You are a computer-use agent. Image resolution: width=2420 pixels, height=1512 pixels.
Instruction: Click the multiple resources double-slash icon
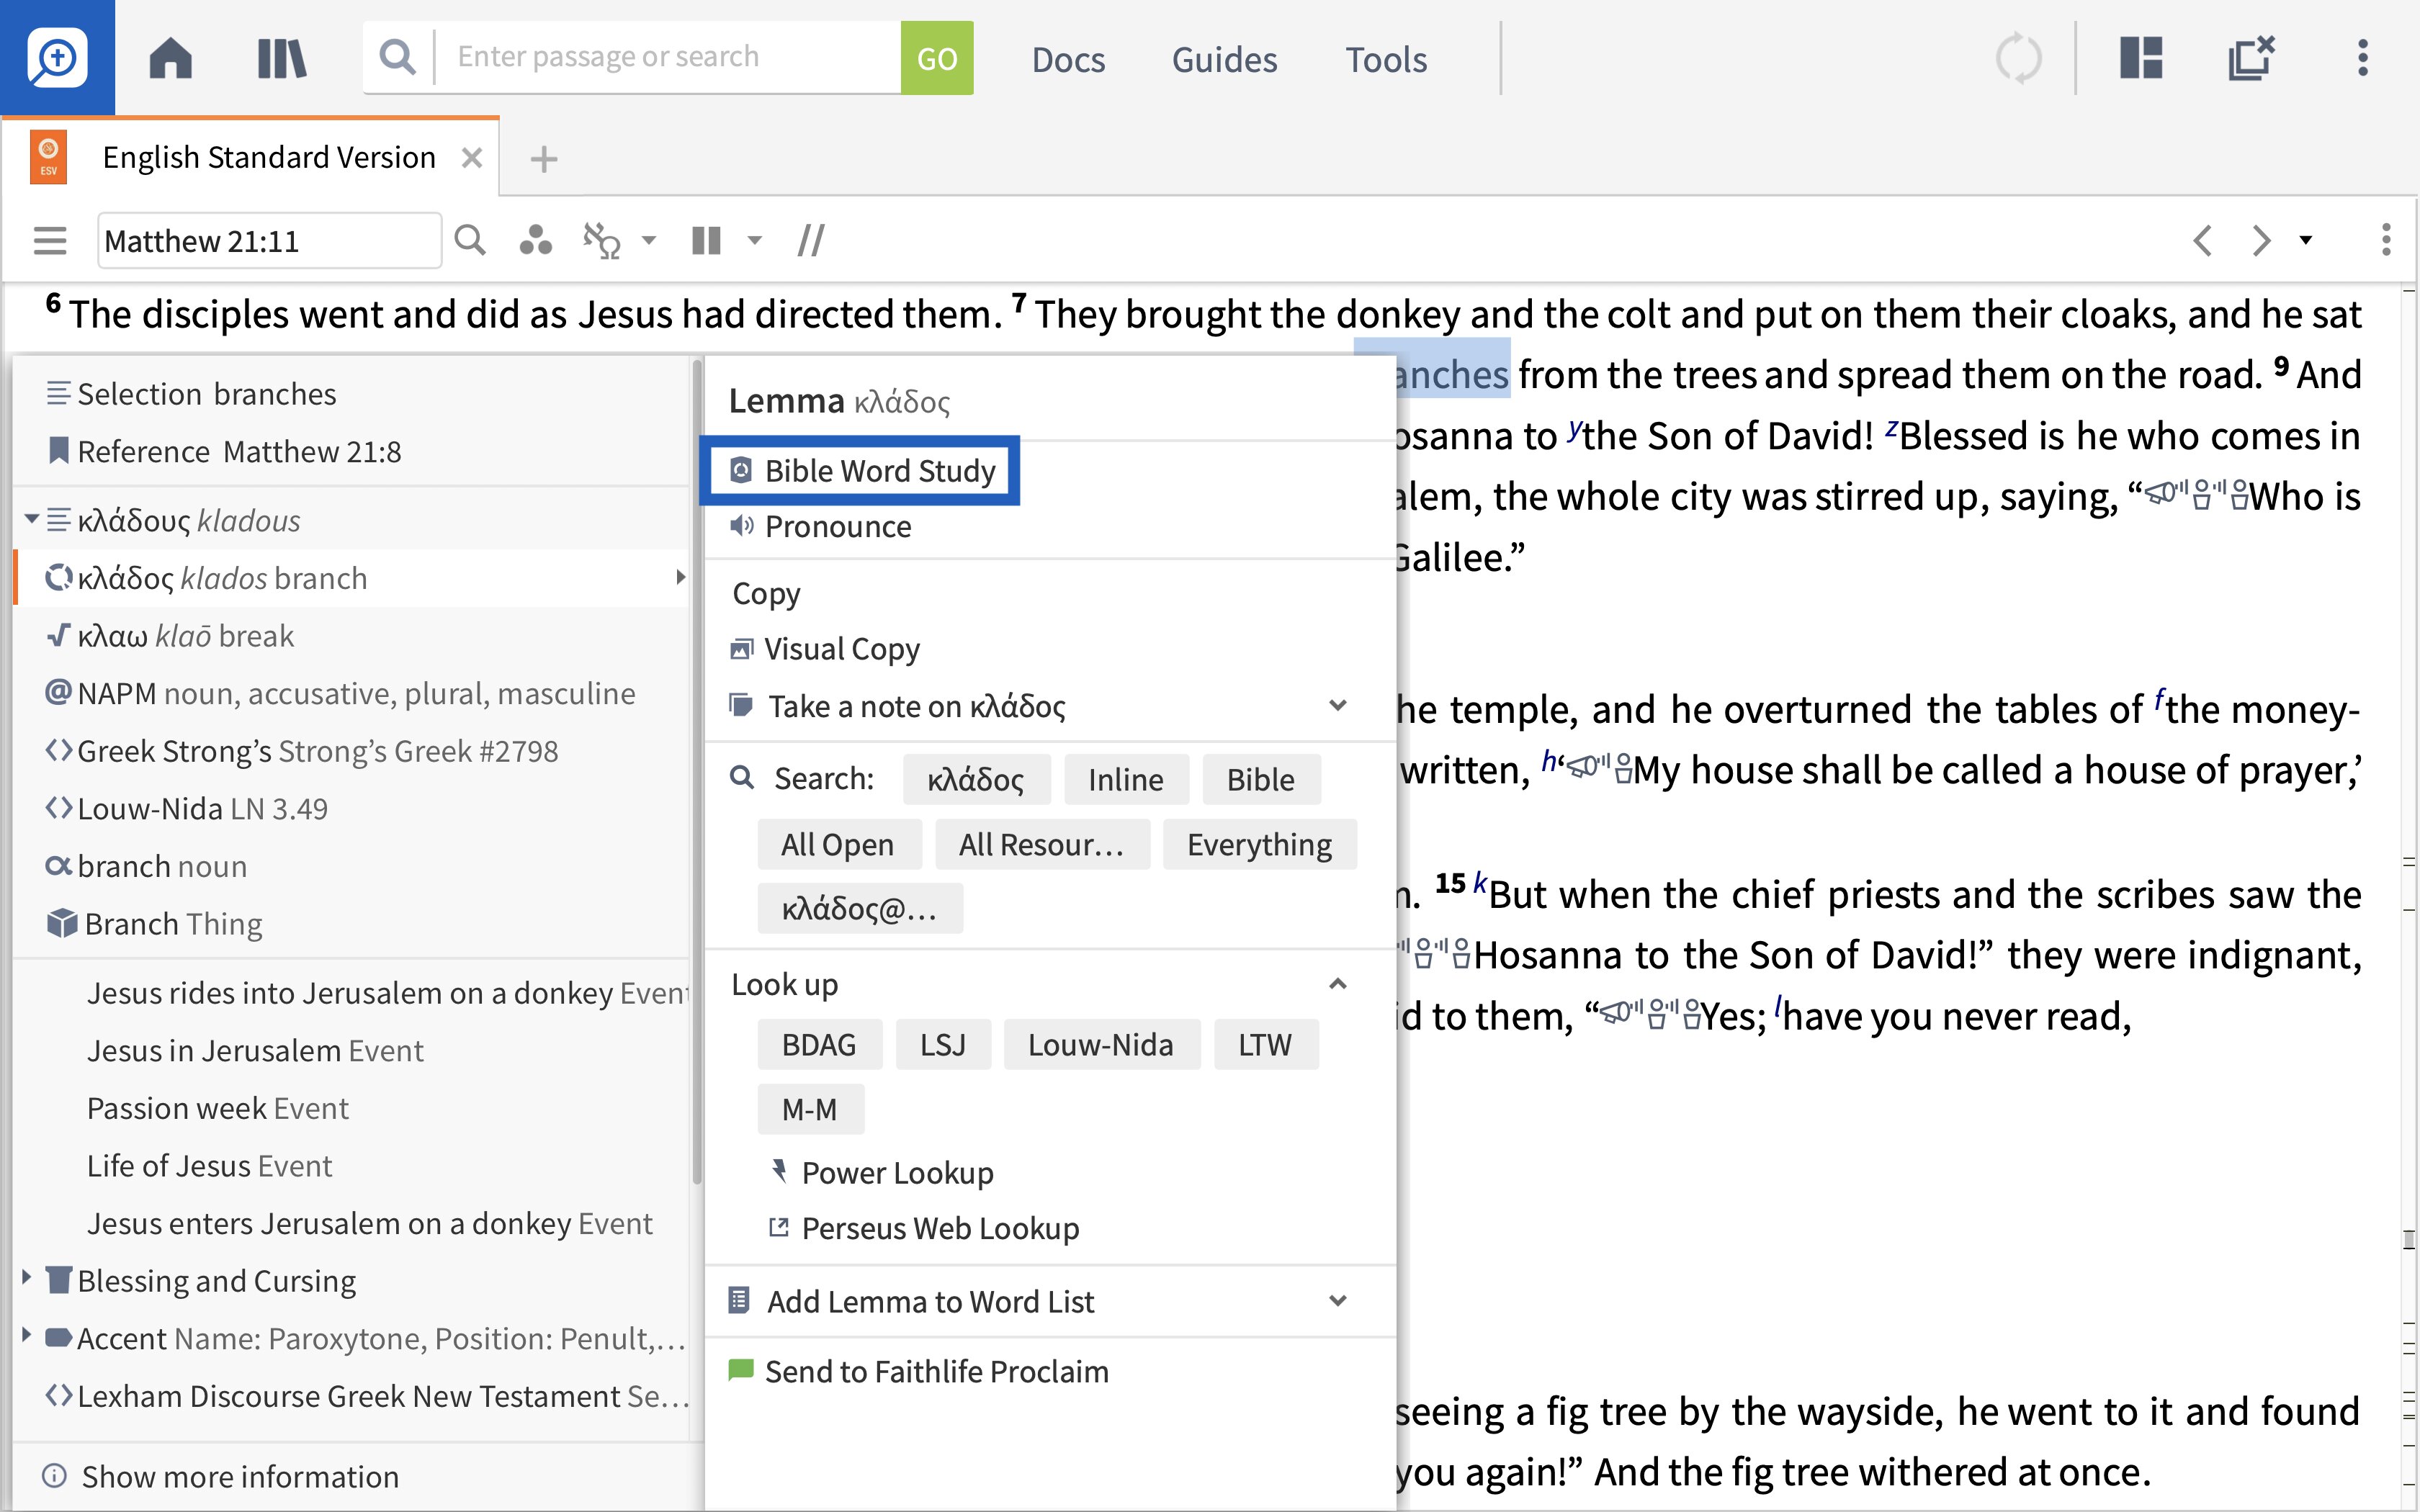[810, 240]
